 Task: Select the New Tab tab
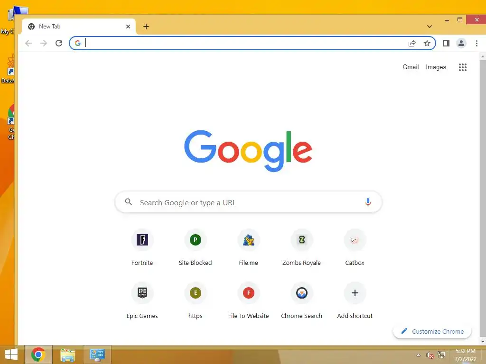(79, 27)
